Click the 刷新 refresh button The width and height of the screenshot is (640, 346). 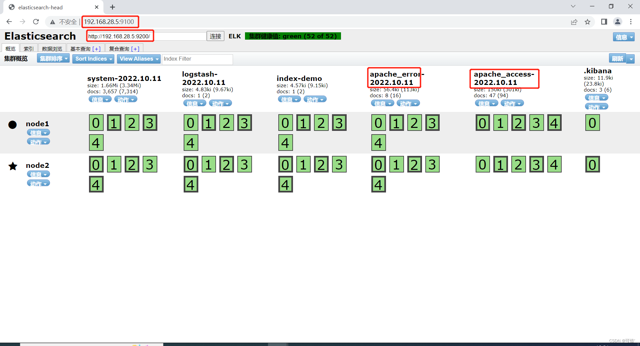coord(617,59)
